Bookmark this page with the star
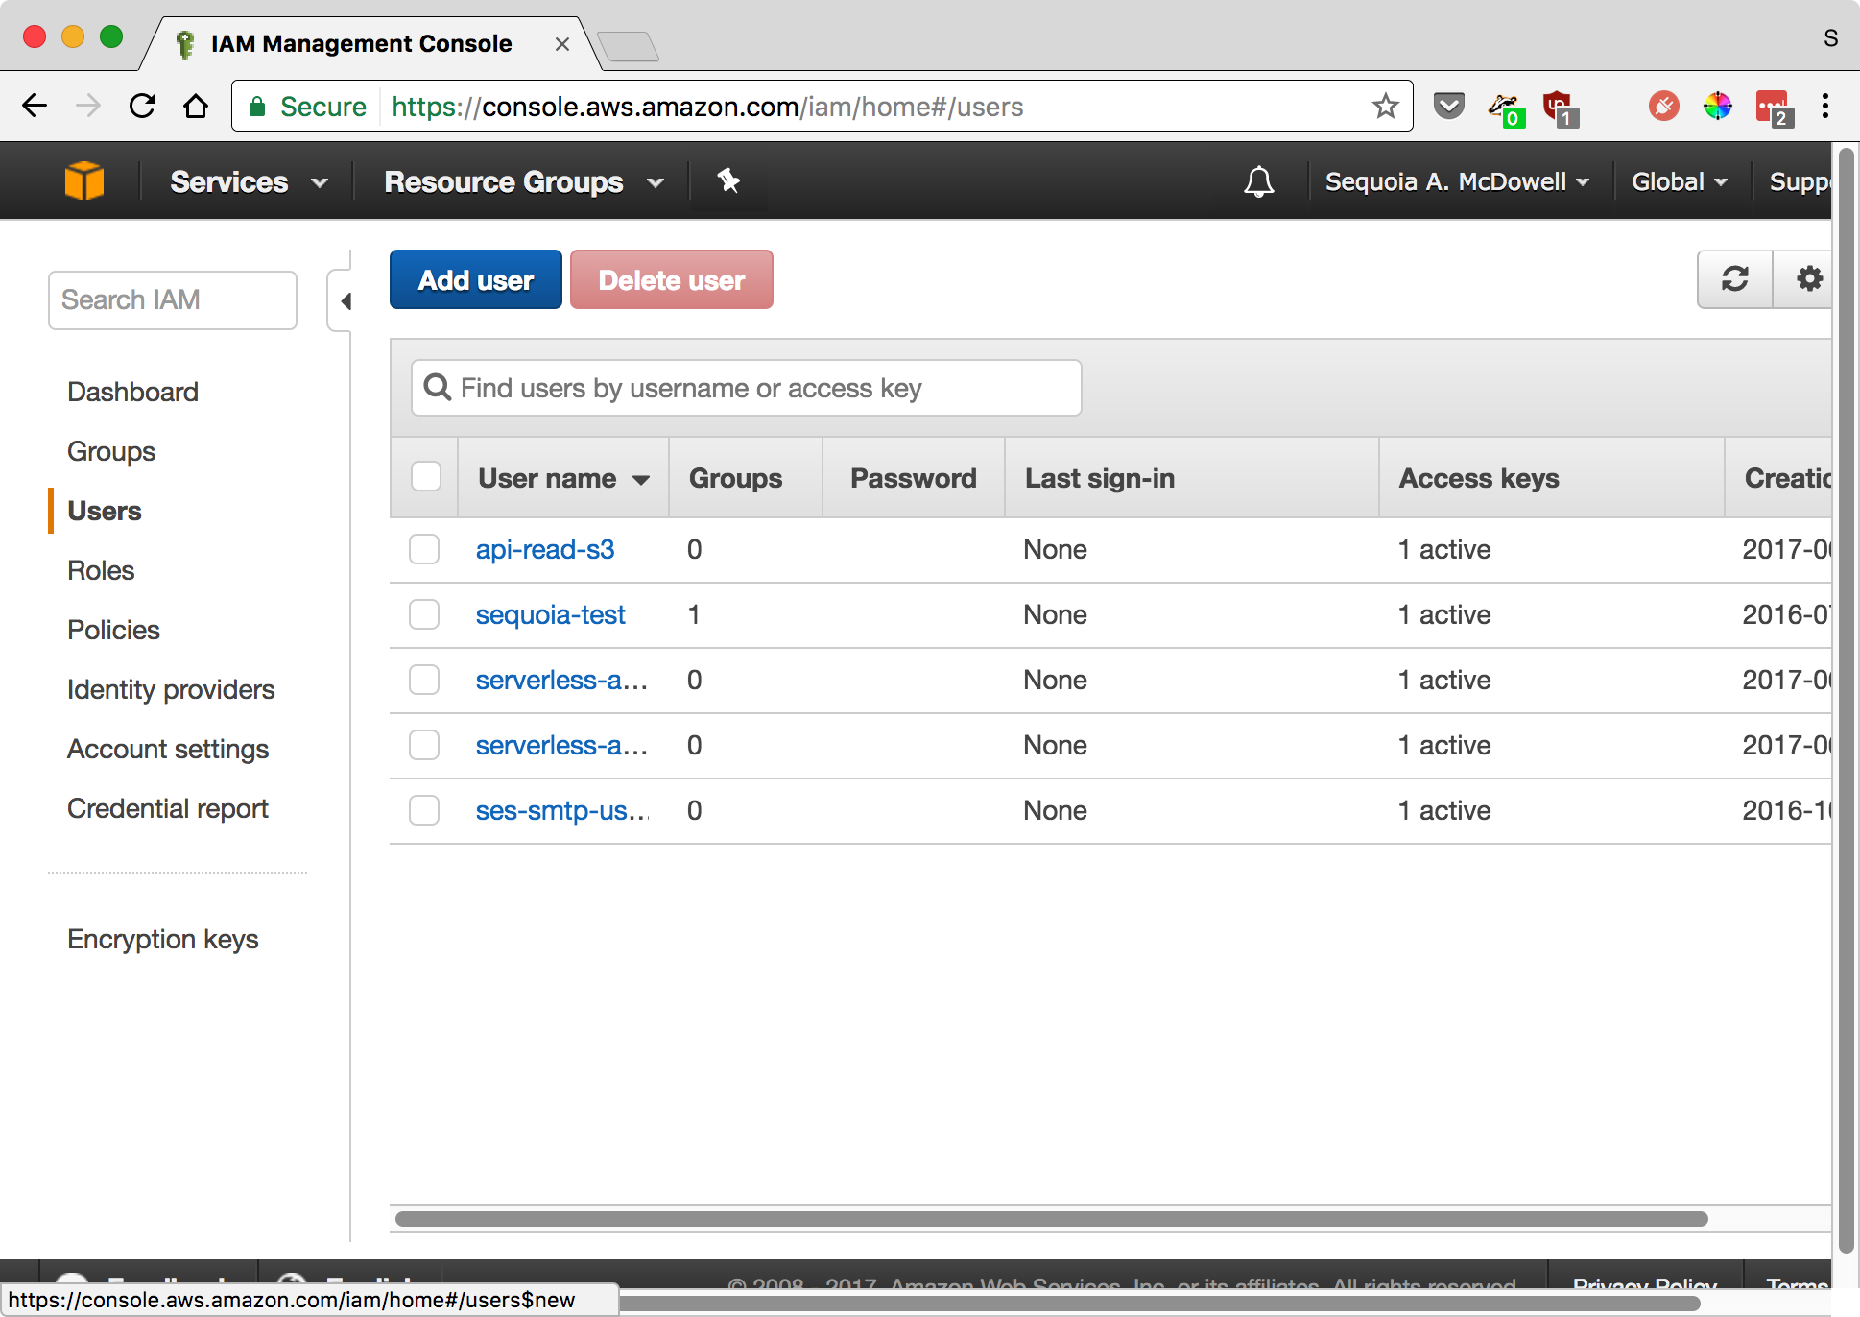Screen dimensions: 1860x1317 (x=1385, y=106)
